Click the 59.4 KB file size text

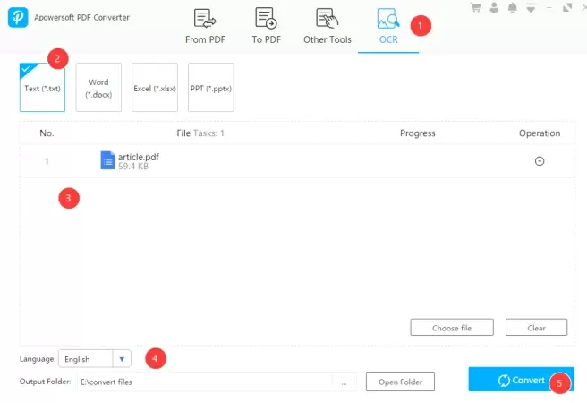click(133, 167)
